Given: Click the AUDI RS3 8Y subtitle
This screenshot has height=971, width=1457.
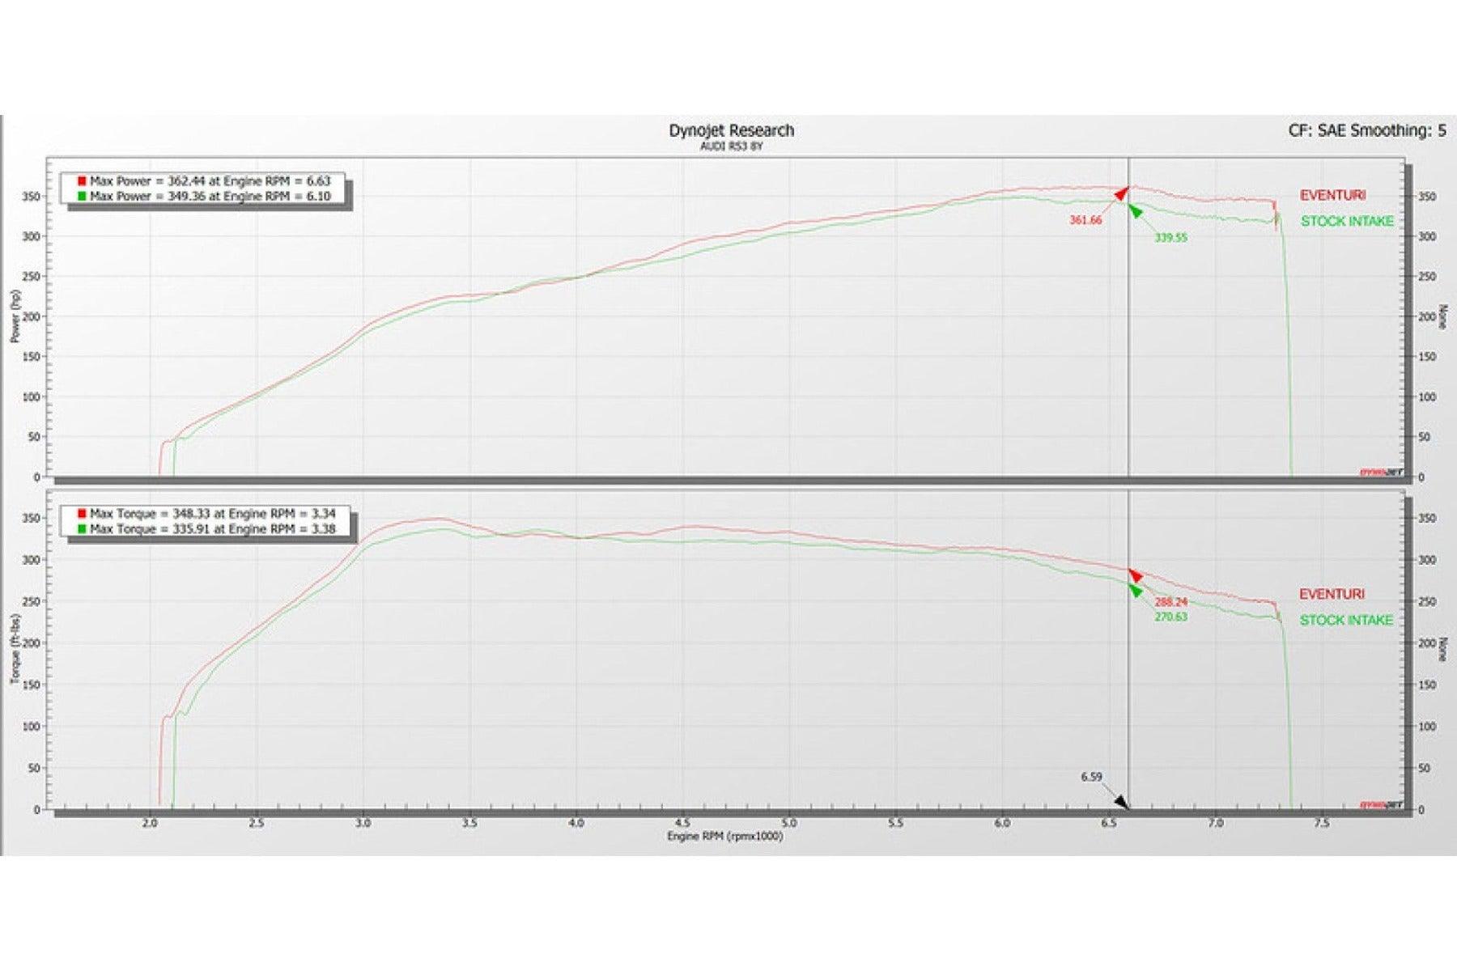Looking at the screenshot, I should pyautogui.click(x=731, y=146).
